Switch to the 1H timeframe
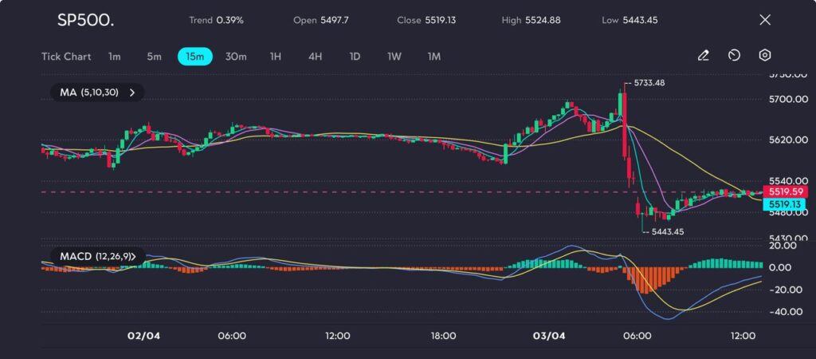816x359 pixels. coord(276,57)
